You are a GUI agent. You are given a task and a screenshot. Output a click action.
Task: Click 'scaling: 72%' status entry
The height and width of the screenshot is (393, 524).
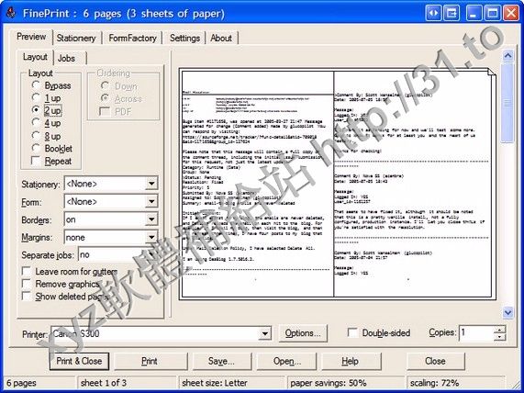(x=434, y=383)
